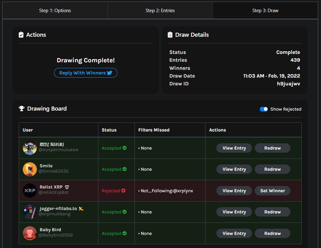Click Smile's profile avatar
The width and height of the screenshot is (321, 248).
pos(30,169)
